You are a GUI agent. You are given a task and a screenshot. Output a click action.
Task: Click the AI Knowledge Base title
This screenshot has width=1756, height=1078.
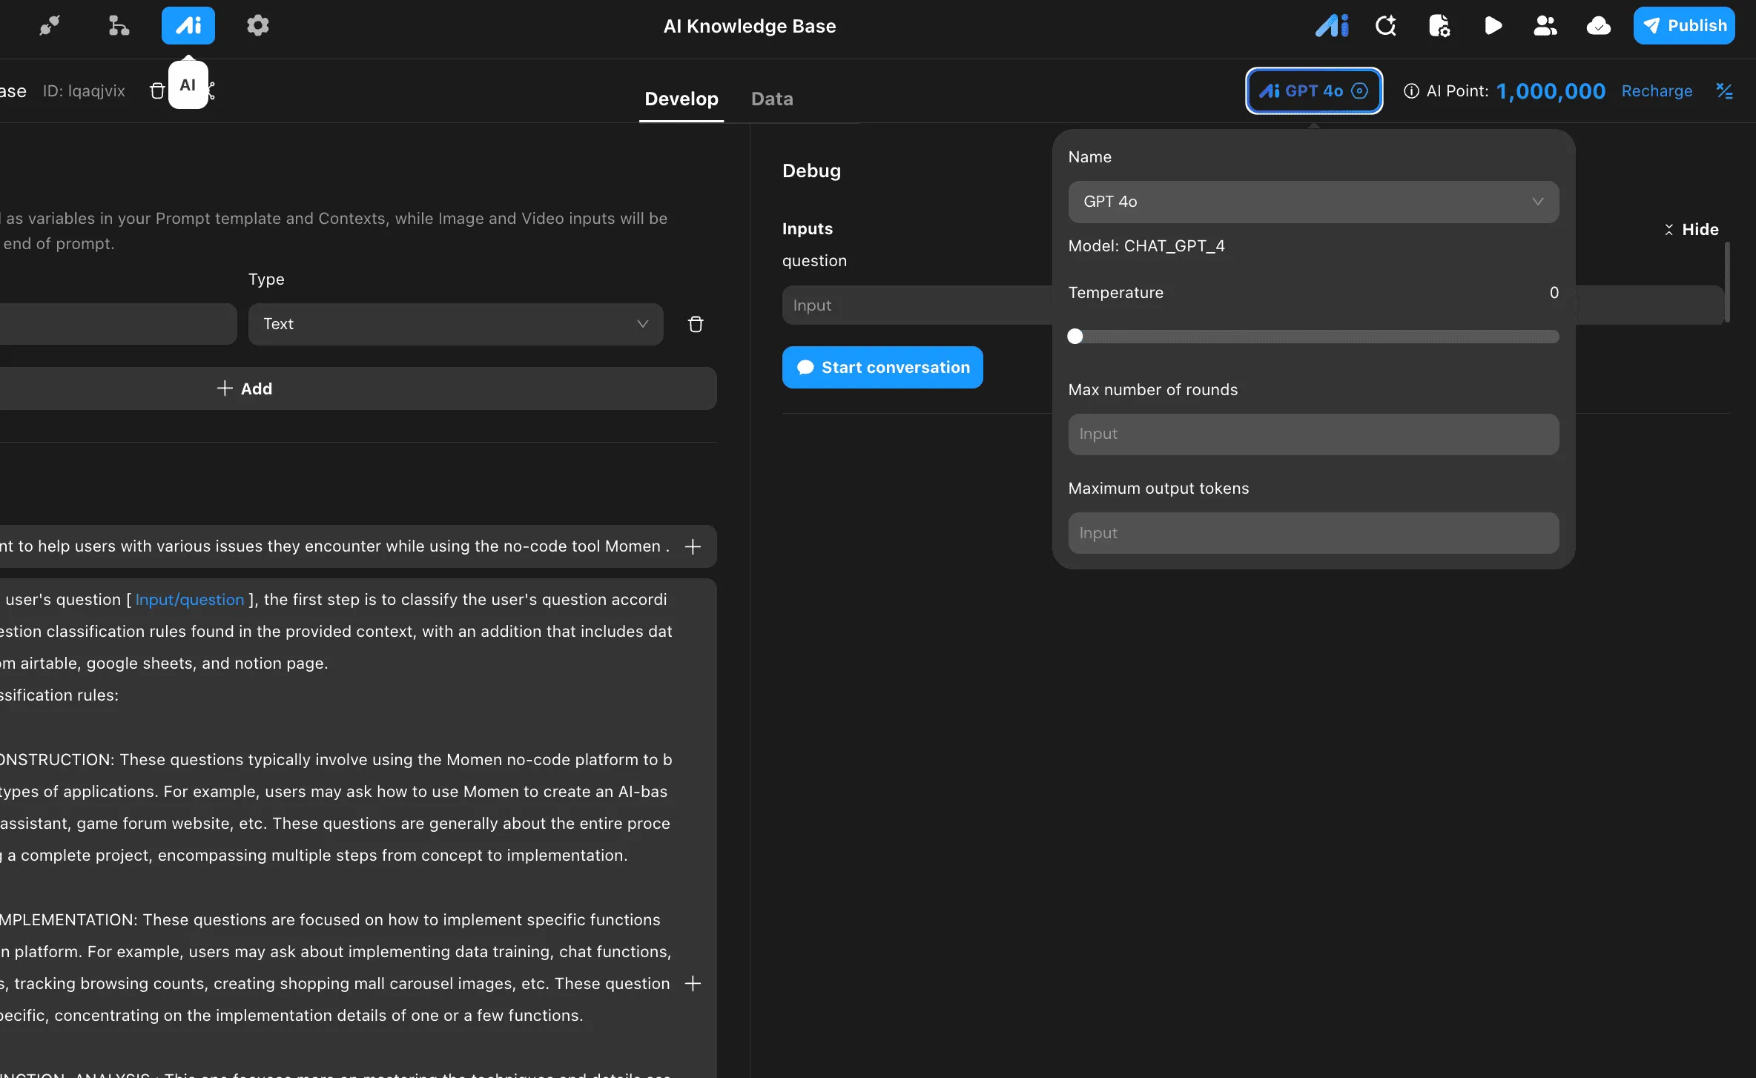(750, 26)
